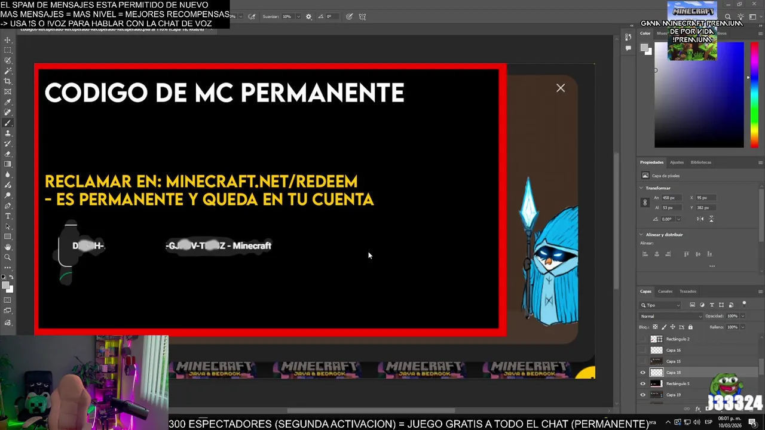Toggle width-height link in Transformar
Image resolution: width=765 pixels, height=430 pixels.
click(x=645, y=202)
